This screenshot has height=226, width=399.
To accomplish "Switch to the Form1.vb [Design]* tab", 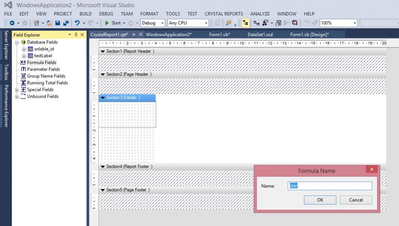I will [309, 35].
